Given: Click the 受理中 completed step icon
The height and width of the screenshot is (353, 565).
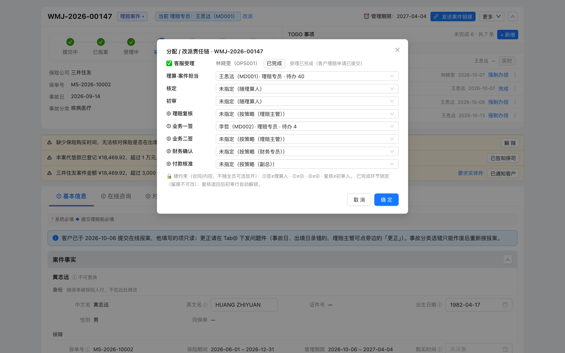Looking at the screenshot, I should click(x=131, y=42).
